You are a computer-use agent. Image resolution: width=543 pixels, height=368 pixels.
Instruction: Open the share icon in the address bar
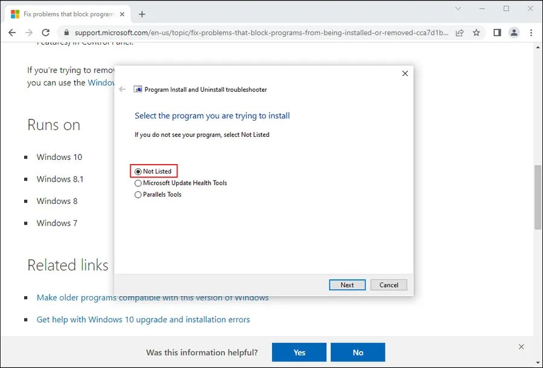coord(459,33)
